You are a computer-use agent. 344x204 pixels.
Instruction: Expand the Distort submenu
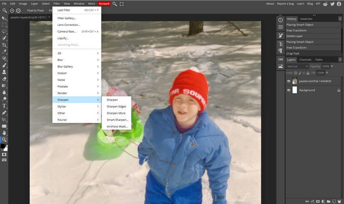tap(77, 73)
